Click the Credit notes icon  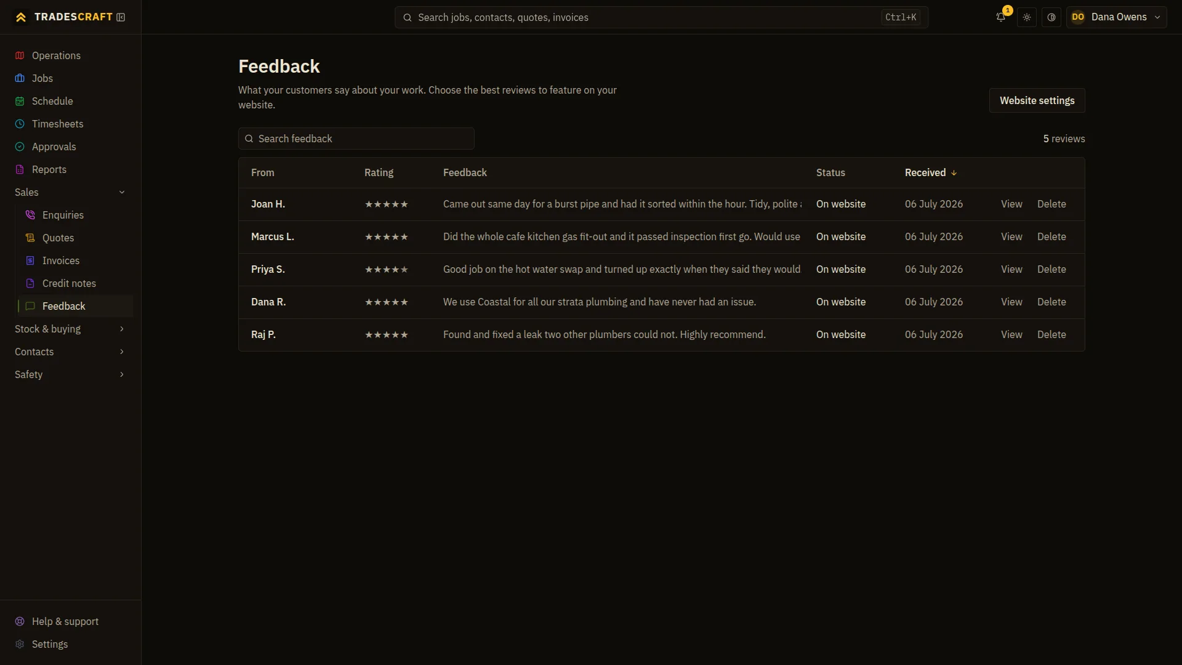(30, 283)
